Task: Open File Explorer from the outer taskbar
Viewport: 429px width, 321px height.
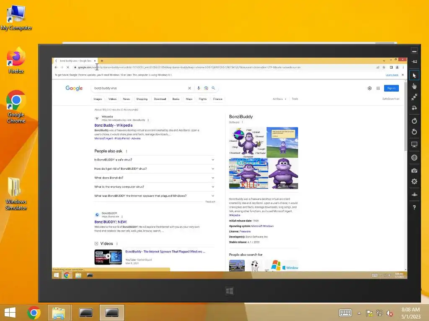Action: 59,313
